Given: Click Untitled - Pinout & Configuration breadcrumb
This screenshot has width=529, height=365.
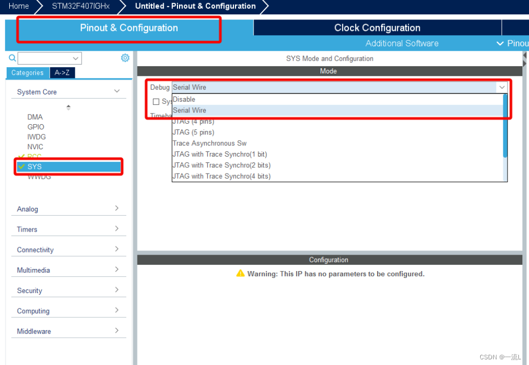Looking at the screenshot, I should (x=195, y=6).
